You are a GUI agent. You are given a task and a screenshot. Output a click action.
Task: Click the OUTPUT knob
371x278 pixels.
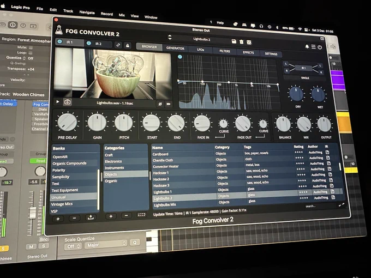[324, 124]
